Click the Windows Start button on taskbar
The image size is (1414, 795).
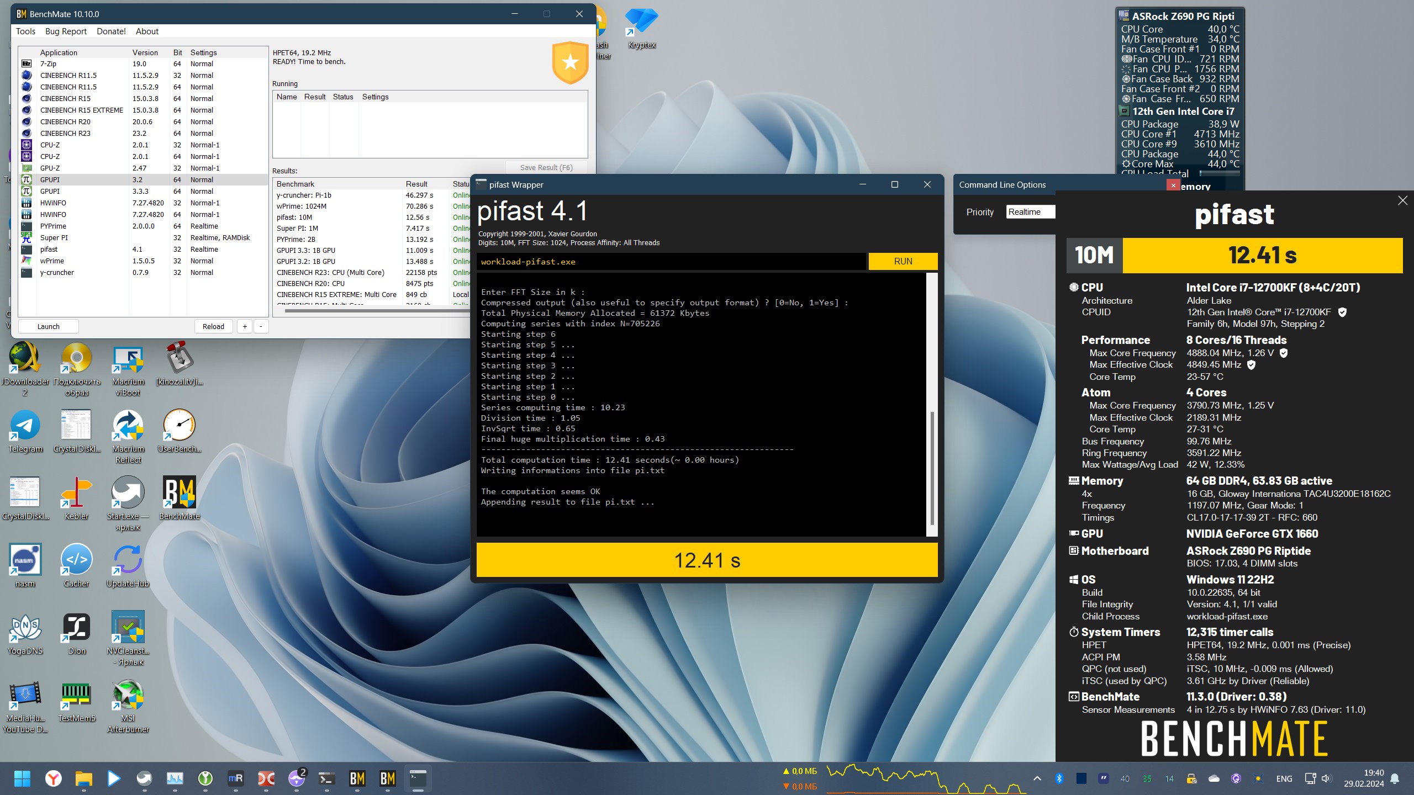[x=22, y=778]
